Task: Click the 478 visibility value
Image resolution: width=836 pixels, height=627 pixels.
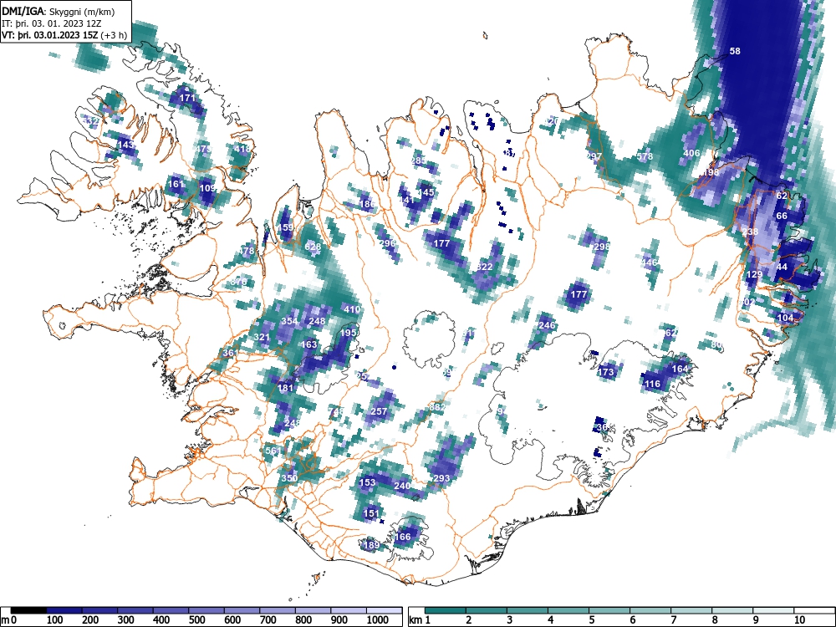Action: click(x=247, y=251)
